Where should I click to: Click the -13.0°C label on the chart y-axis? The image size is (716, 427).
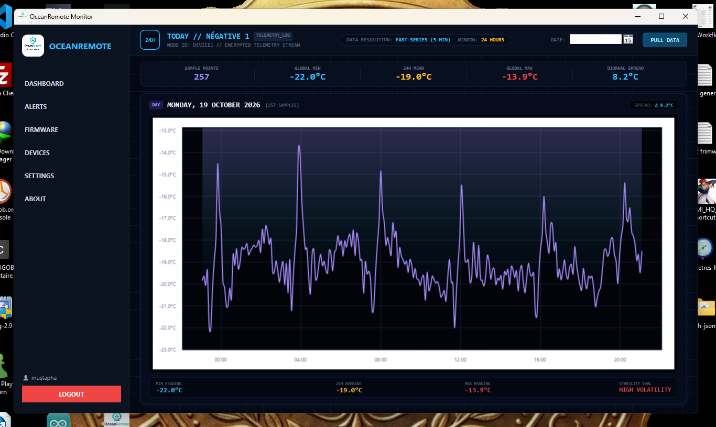tap(168, 130)
